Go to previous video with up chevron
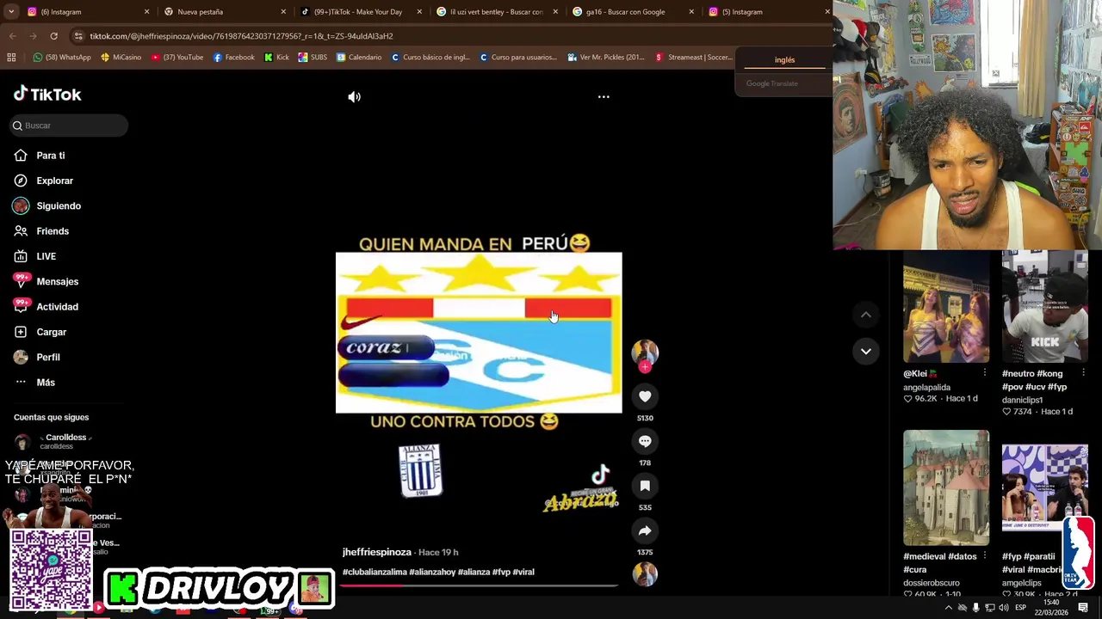 point(866,315)
